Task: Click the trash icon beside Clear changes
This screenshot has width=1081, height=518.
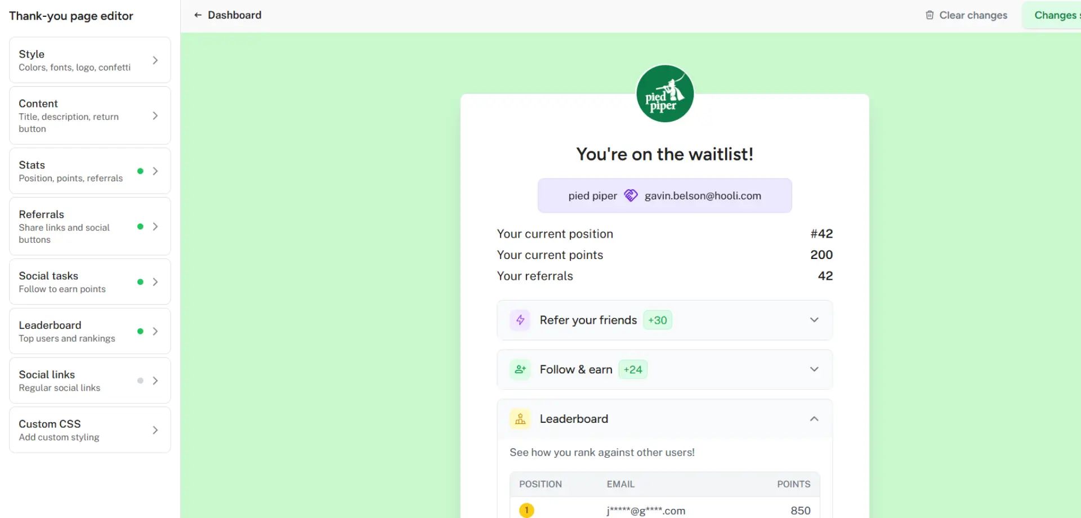Action: coord(930,15)
